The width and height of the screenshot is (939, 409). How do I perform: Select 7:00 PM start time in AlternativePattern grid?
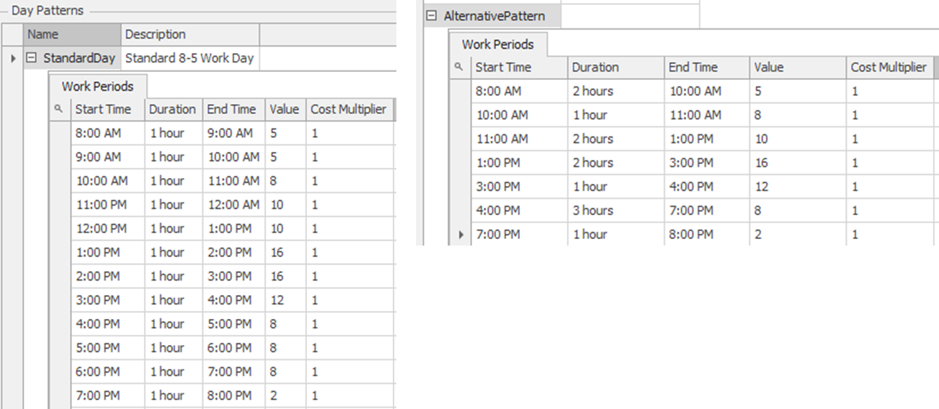point(519,235)
